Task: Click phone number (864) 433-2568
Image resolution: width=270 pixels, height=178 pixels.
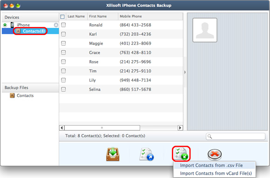Action: [x=135, y=25]
